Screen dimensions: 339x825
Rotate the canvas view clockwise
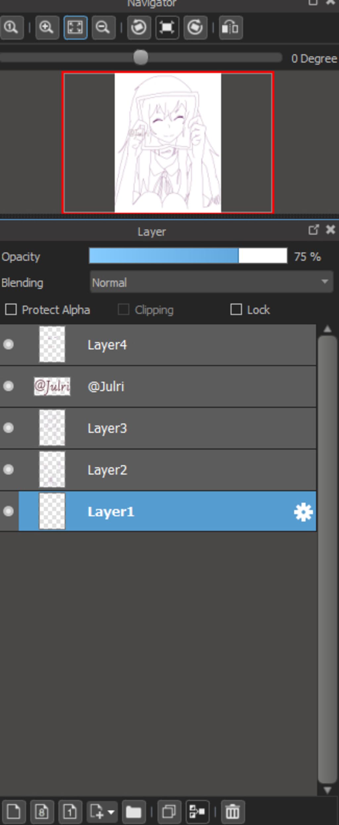pos(195,27)
